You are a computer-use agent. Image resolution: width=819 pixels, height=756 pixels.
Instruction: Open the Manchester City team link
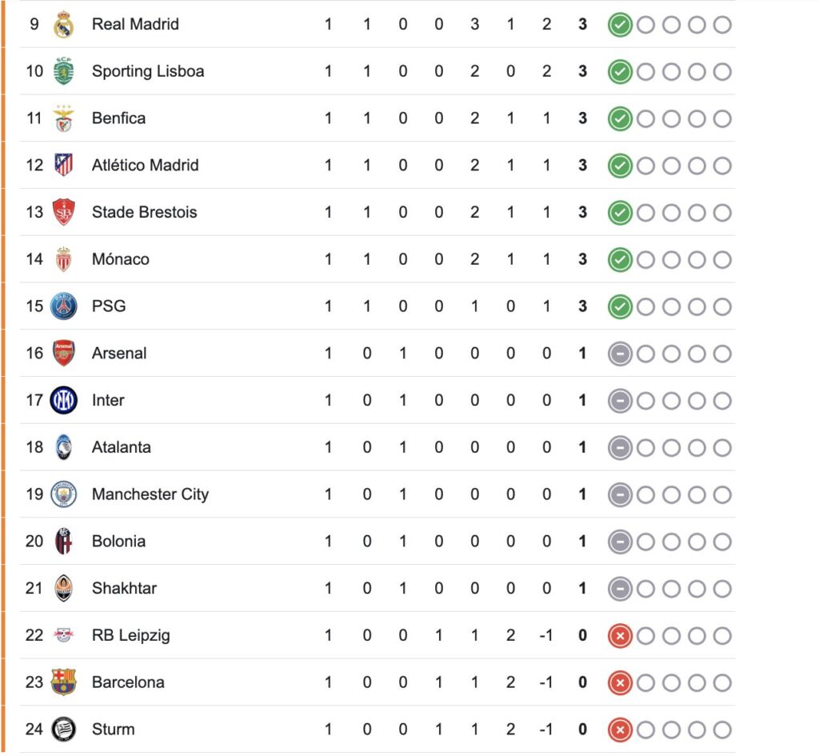150,494
